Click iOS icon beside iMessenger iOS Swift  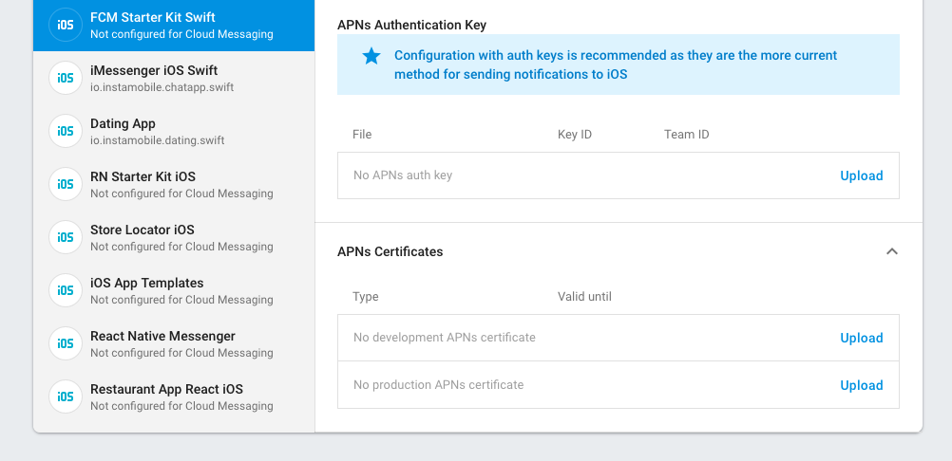tap(65, 78)
